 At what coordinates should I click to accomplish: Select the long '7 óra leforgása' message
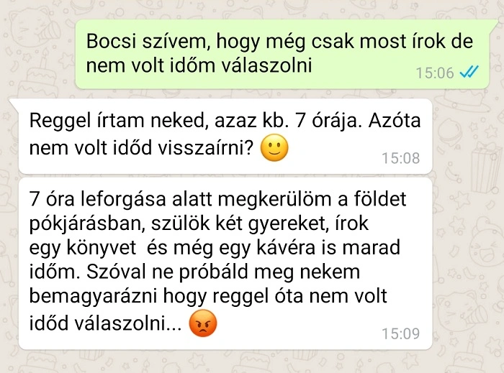coord(225,264)
